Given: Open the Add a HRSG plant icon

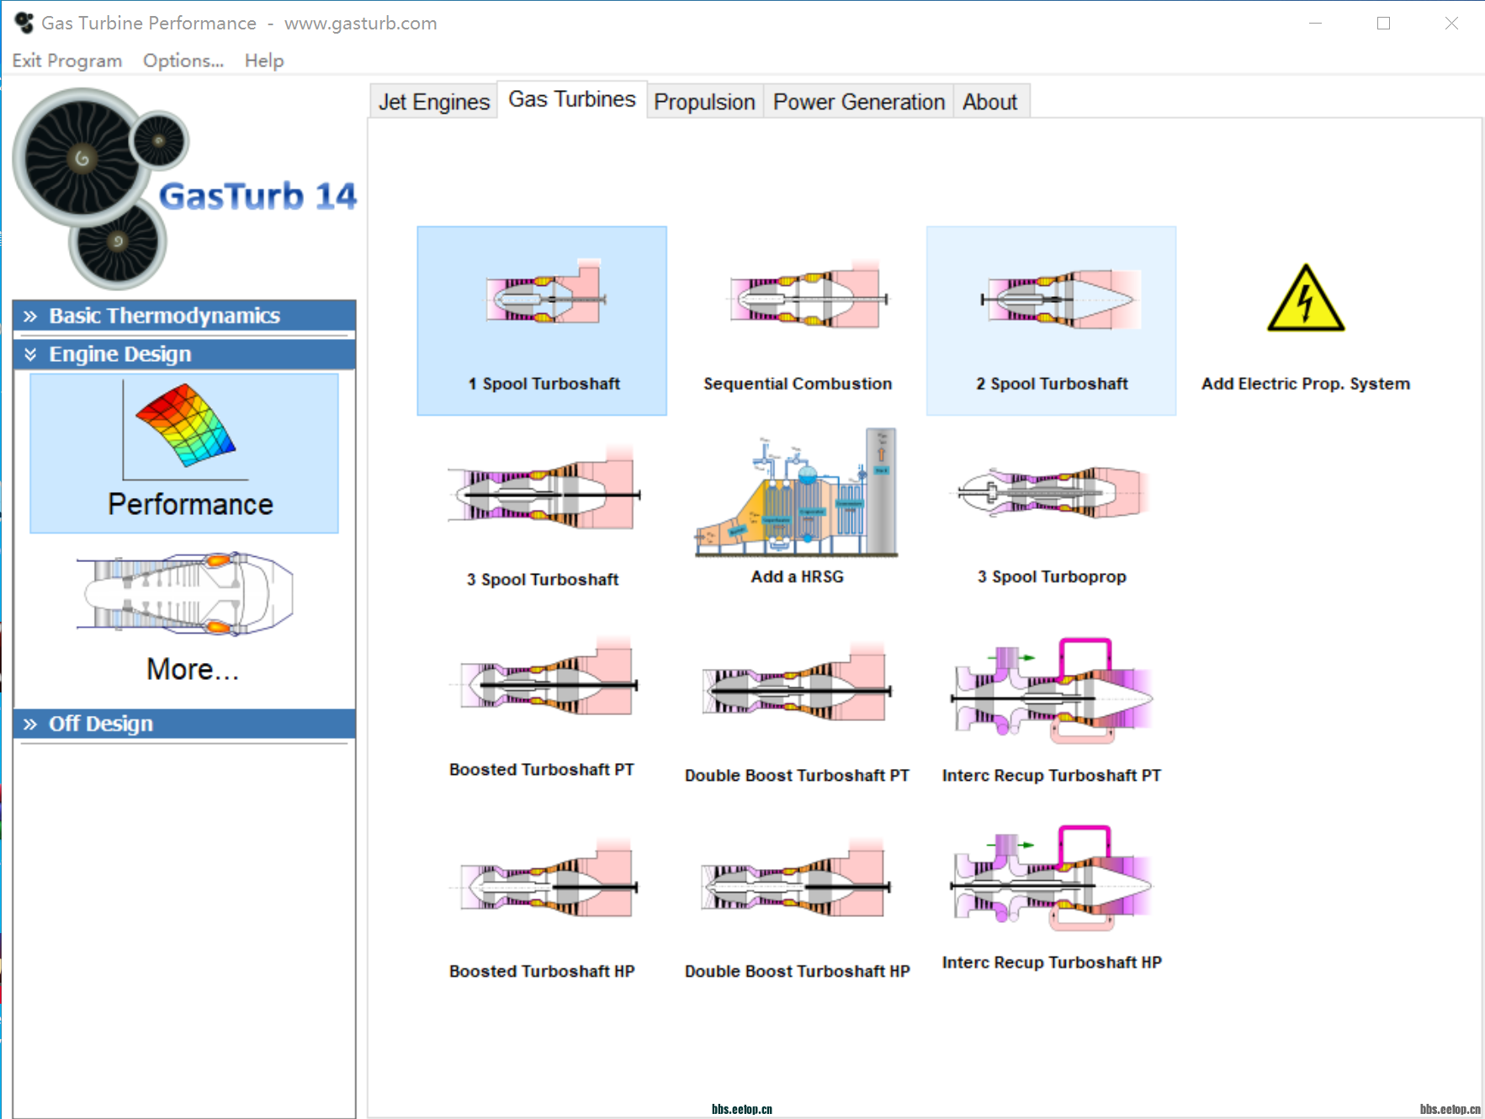Looking at the screenshot, I should [796, 492].
